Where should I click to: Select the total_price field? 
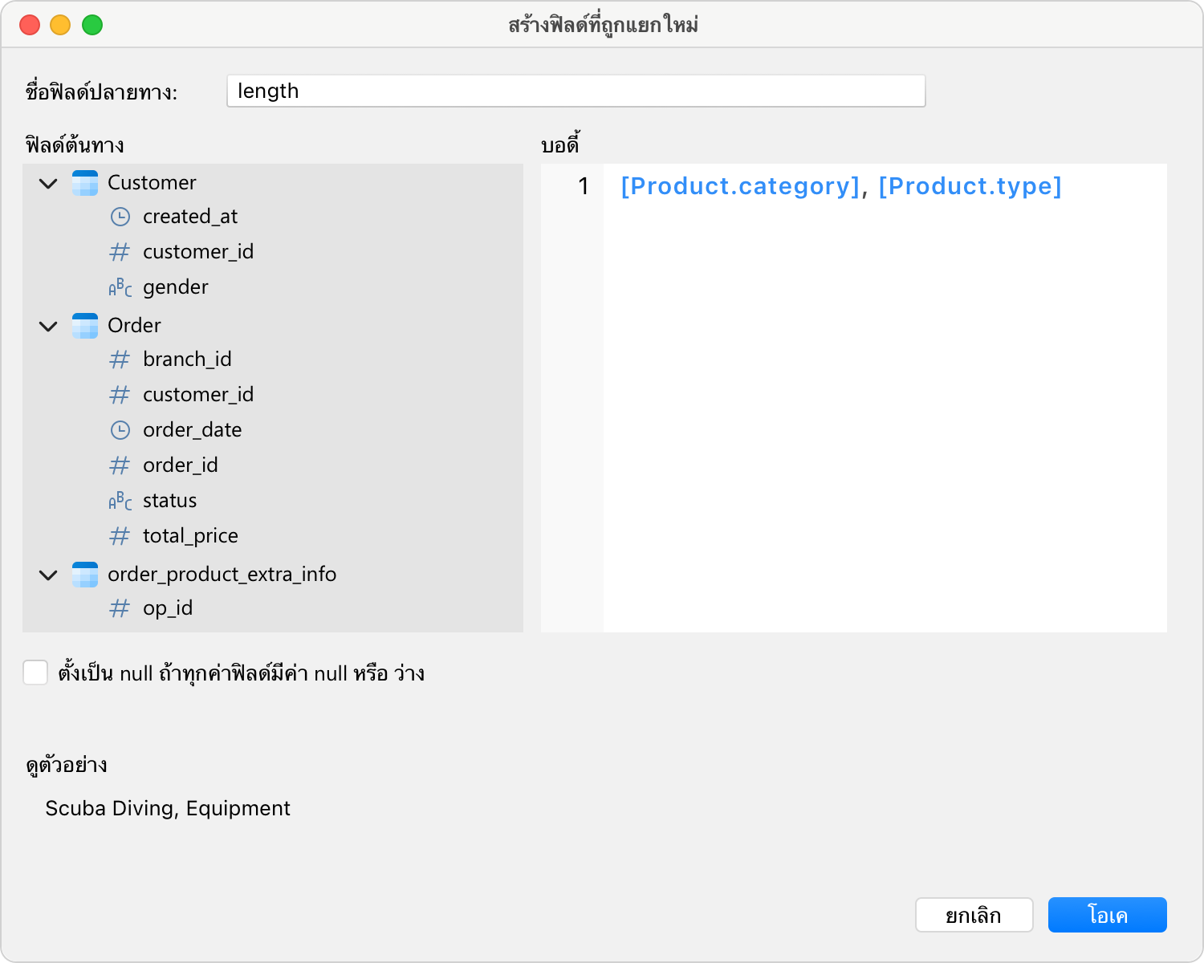pyautogui.click(x=190, y=536)
